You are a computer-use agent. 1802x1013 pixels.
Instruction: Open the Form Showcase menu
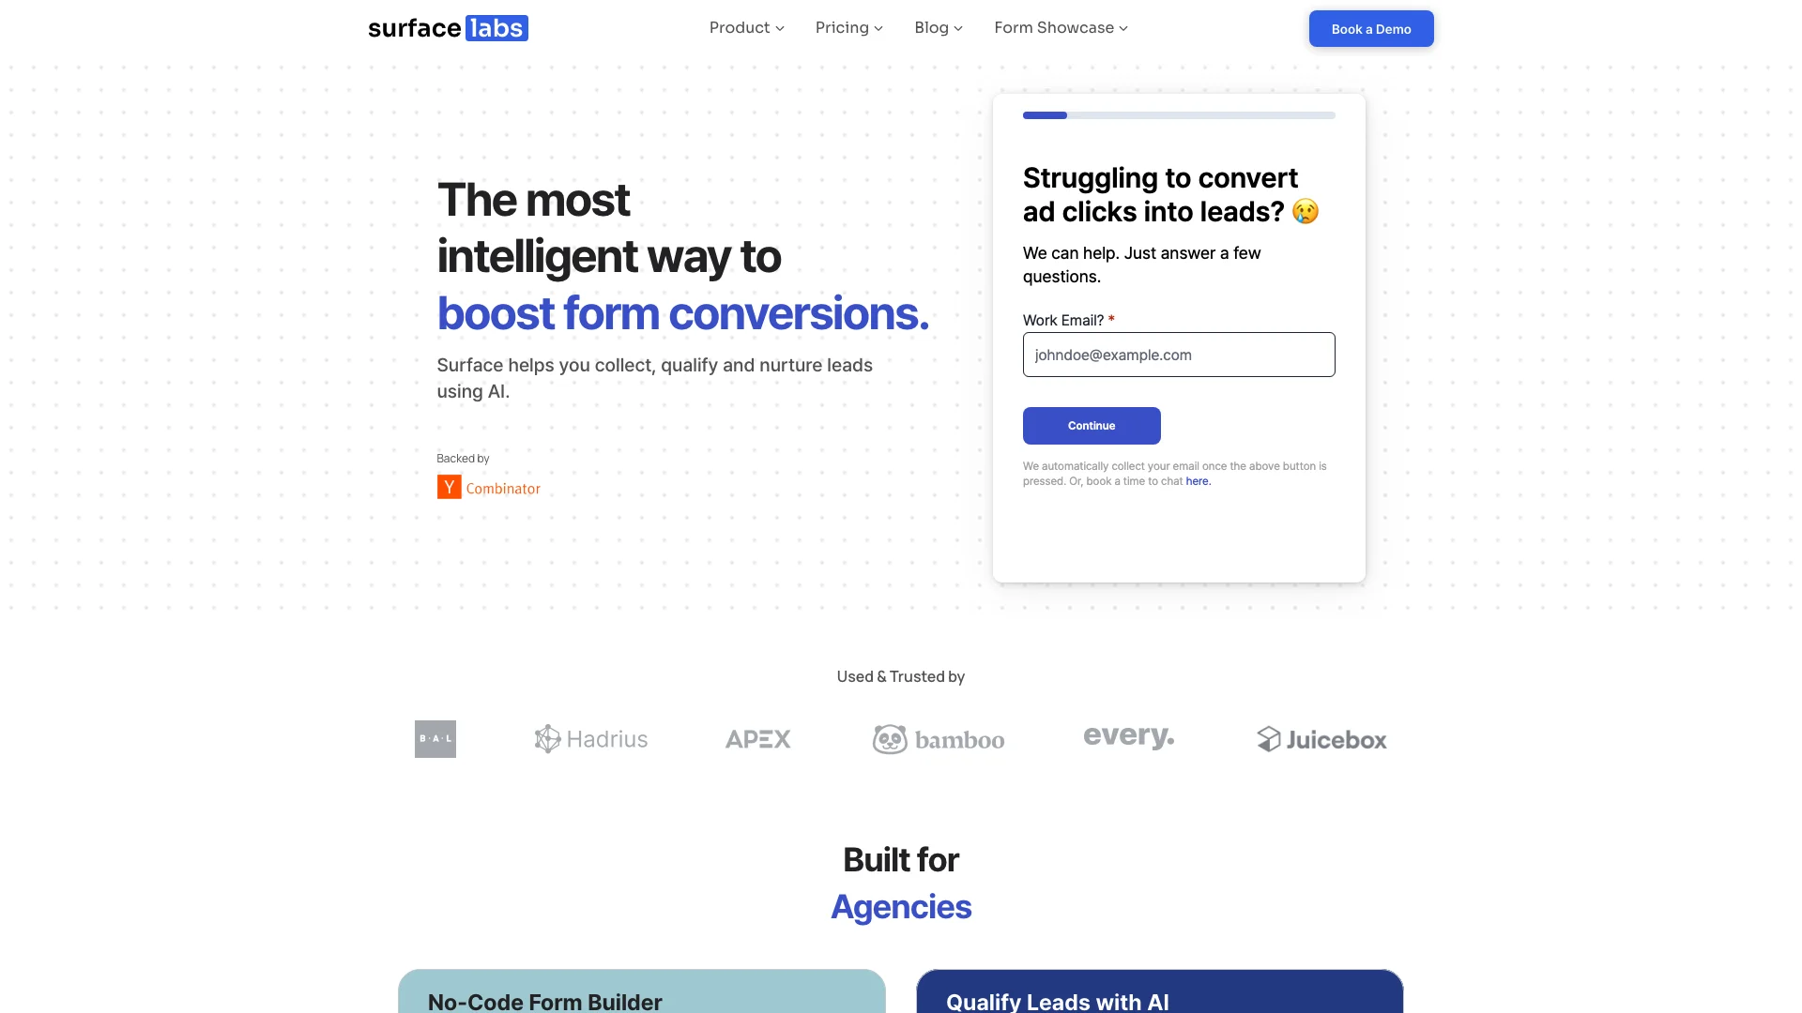tap(1061, 27)
